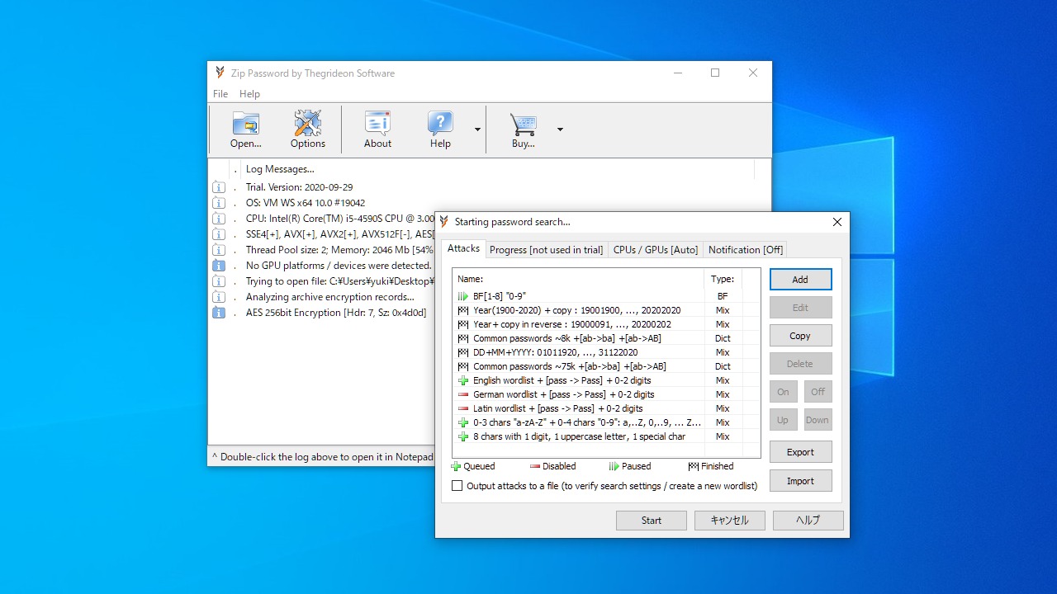Select German wordlist attack name
The image size is (1057, 594).
(564, 394)
